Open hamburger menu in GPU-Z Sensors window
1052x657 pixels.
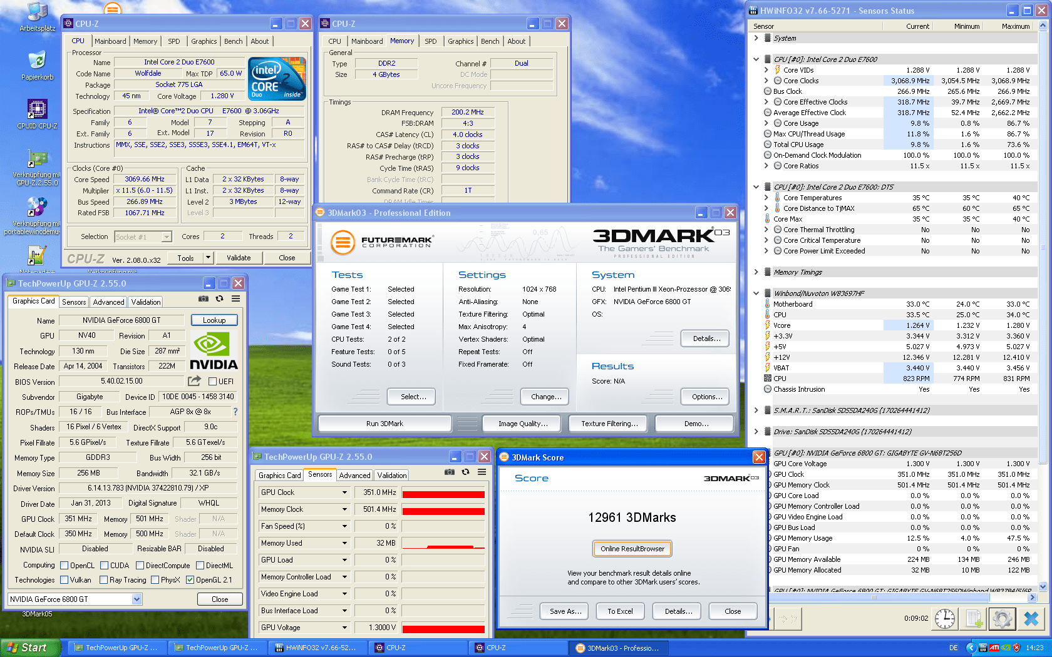point(482,472)
